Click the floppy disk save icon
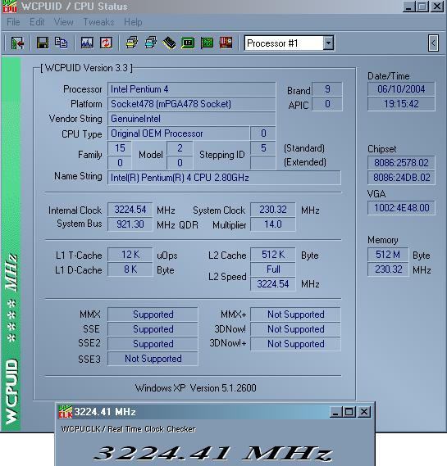The height and width of the screenshot is (466, 447). (43, 43)
